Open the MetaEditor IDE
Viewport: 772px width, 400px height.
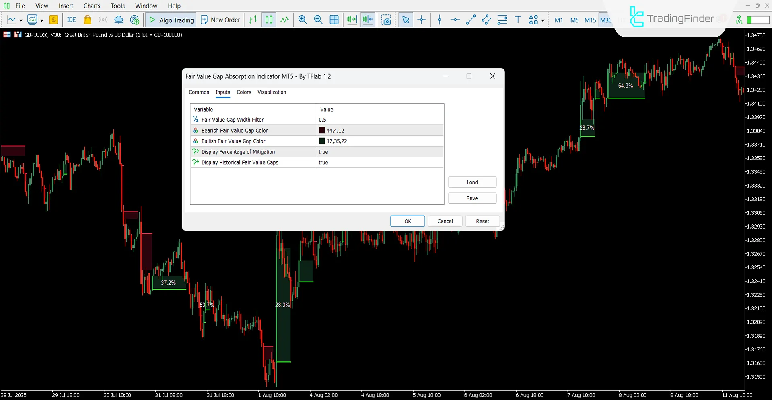pos(72,19)
